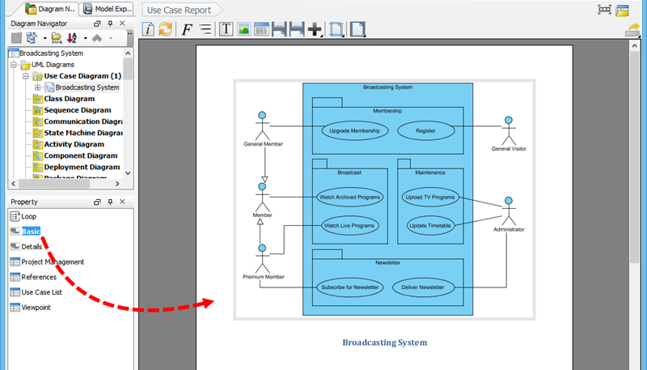Click the folder search icon in navigator

(57, 38)
